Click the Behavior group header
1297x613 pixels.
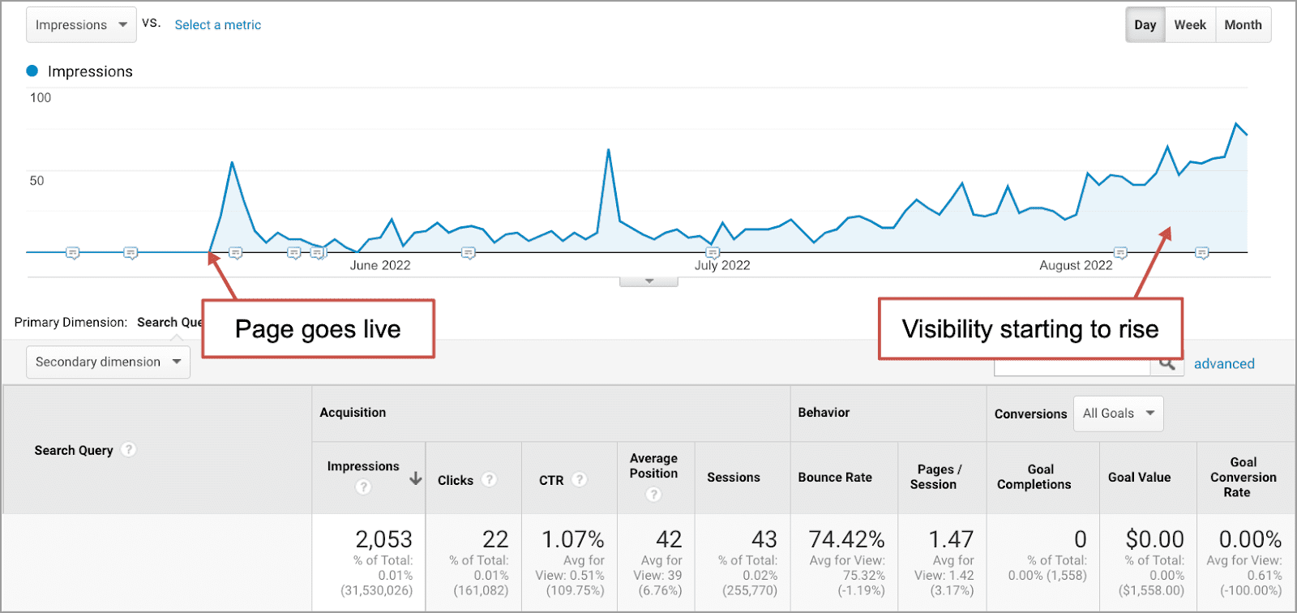[824, 413]
